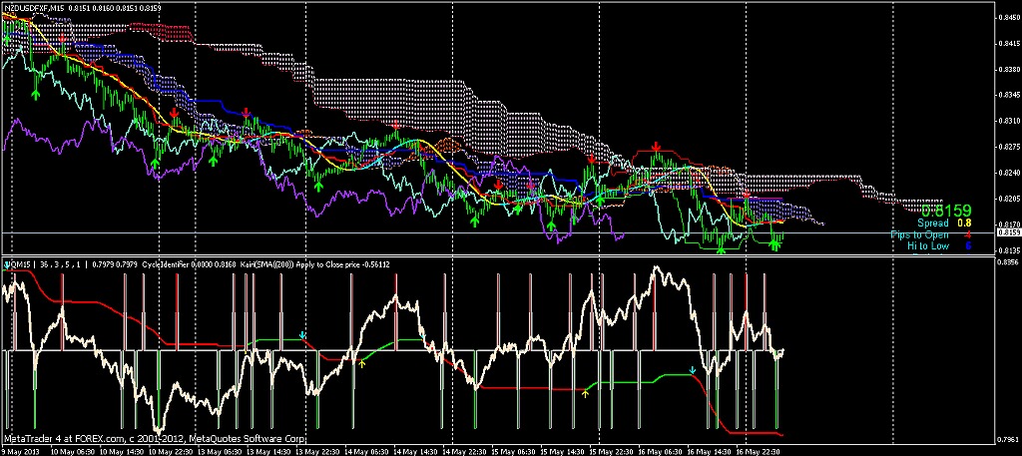Image resolution: width=1022 pixels, height=456 pixels.
Task: Select the 0.8275 price axis label
Action: click(x=1010, y=148)
